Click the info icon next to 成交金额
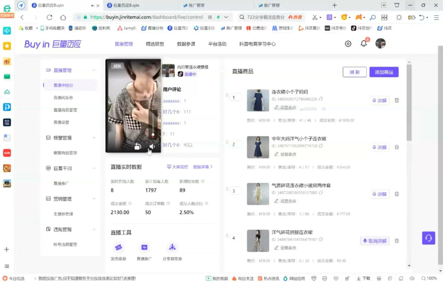The width and height of the screenshot is (443, 282). [x=130, y=203]
